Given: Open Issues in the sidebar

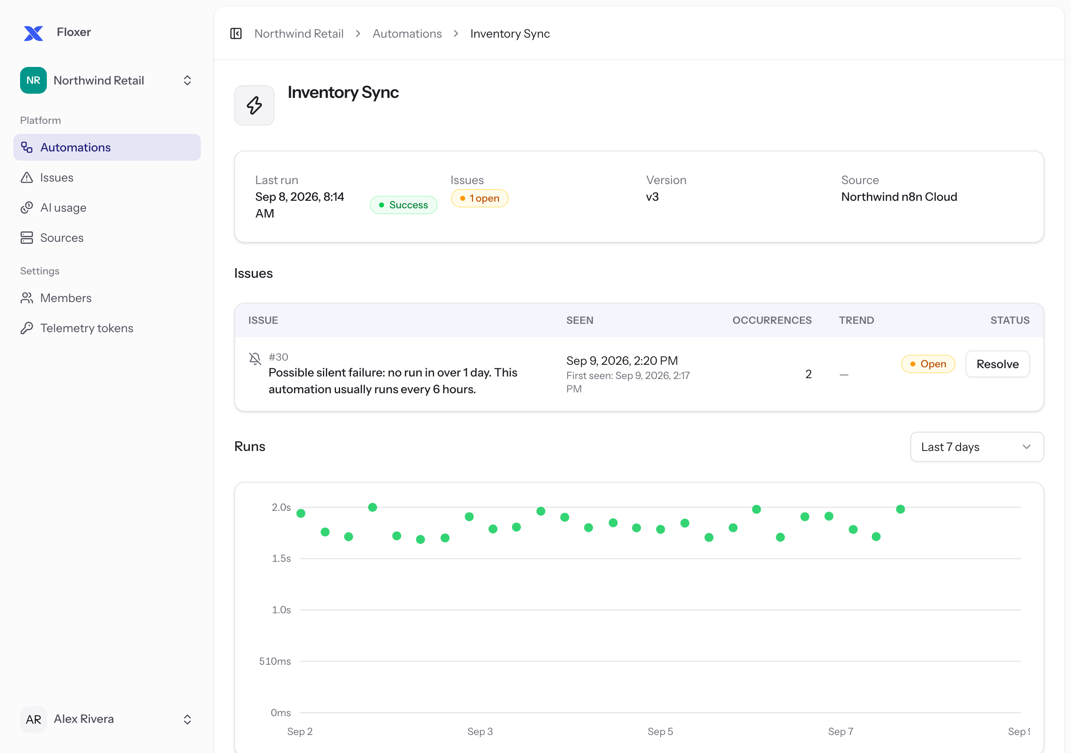Looking at the screenshot, I should 107,178.
